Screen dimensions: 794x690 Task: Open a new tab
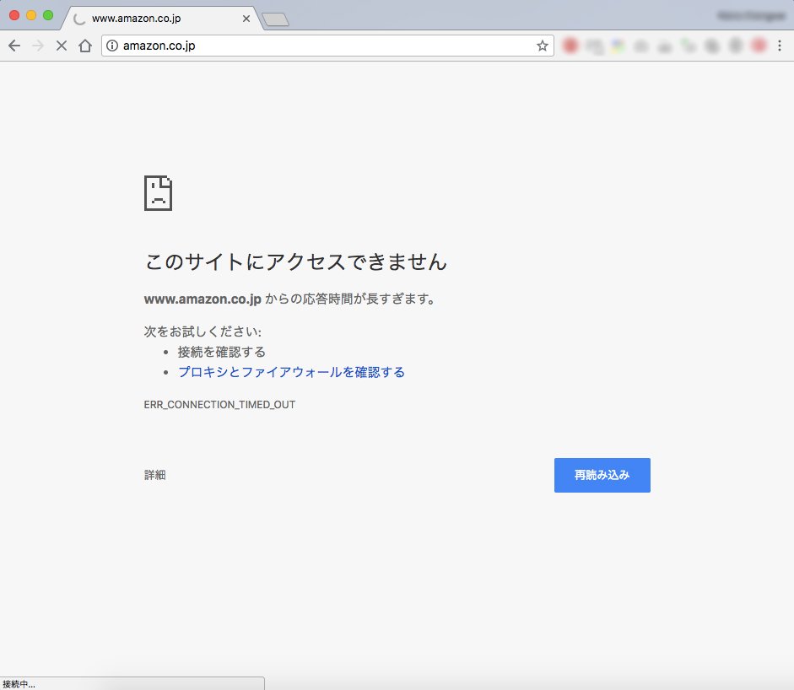click(275, 19)
